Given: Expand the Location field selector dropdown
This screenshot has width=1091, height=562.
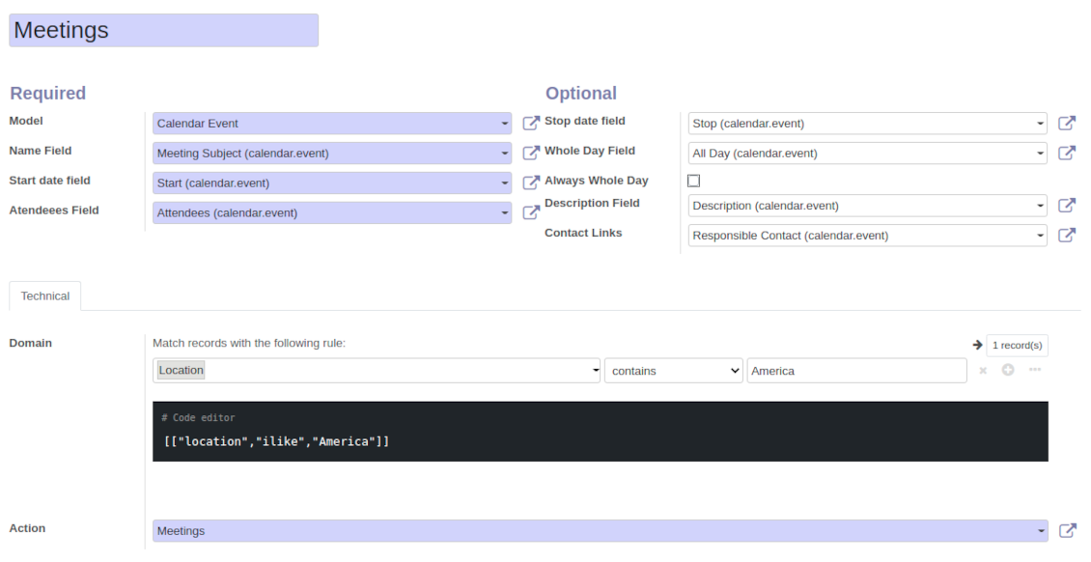Looking at the screenshot, I should pos(377,371).
